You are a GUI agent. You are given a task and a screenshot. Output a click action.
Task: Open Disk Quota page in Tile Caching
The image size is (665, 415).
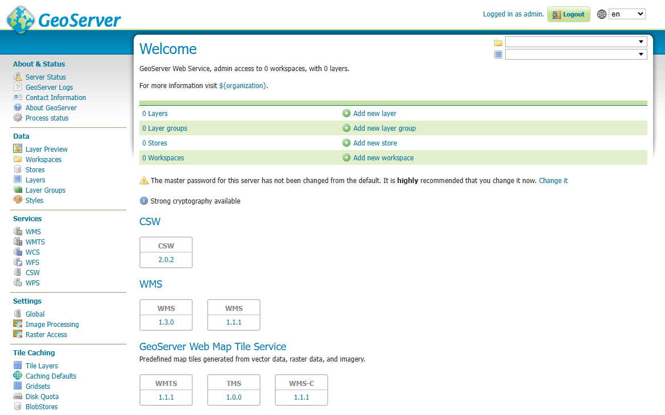coord(42,397)
